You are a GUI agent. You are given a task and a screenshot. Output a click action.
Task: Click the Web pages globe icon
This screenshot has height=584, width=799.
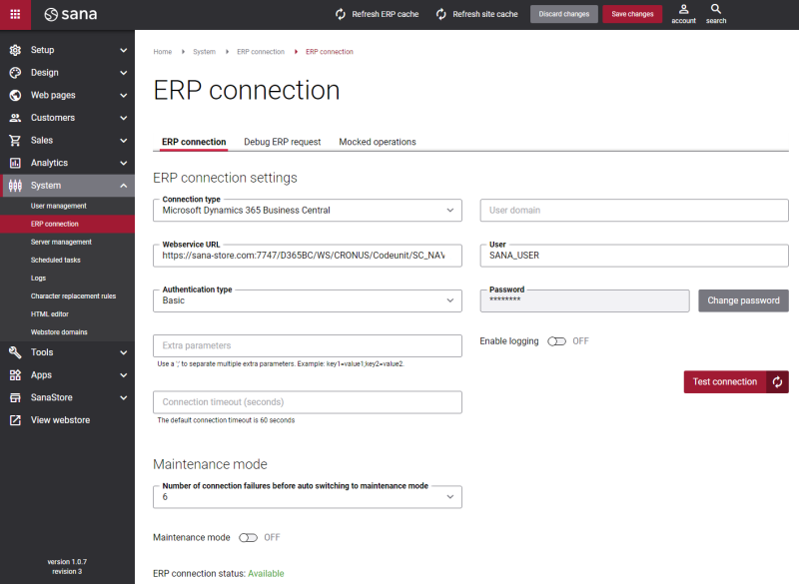(x=15, y=95)
